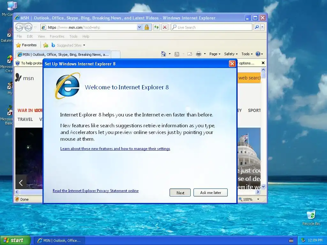This screenshot has width=327, height=245.
Task: Click the msn logo on page
Action: click(x=25, y=78)
